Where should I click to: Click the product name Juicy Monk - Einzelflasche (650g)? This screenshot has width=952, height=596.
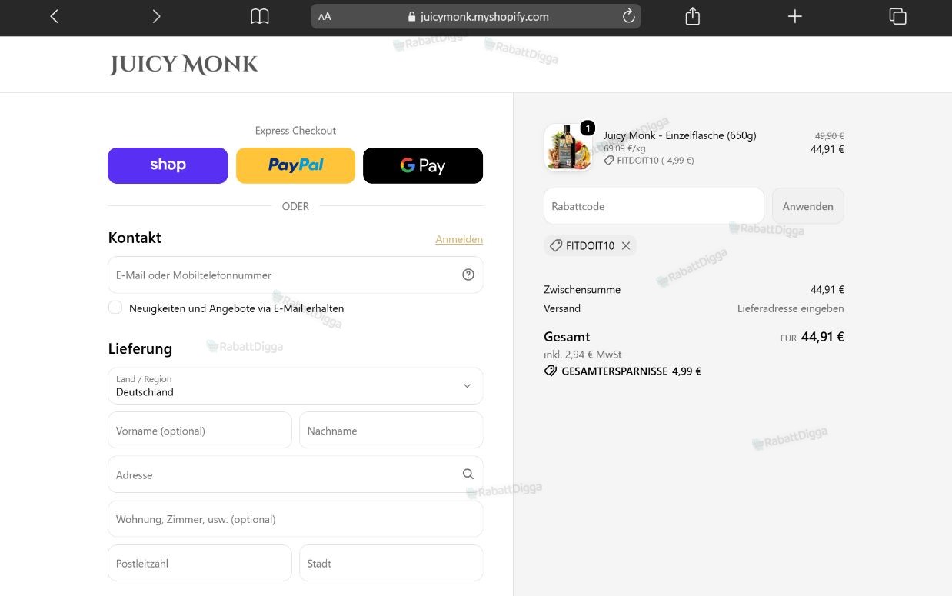click(680, 135)
